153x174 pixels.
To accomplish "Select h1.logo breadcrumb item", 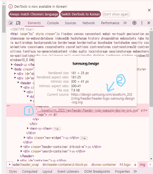I will [x=125, y=165].
